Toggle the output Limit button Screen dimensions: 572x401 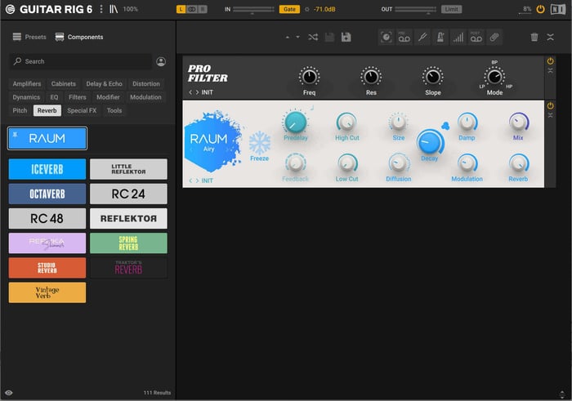click(451, 9)
